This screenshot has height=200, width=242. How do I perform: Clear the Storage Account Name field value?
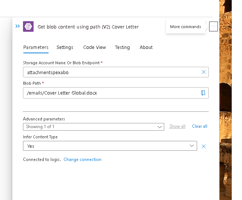point(204,72)
